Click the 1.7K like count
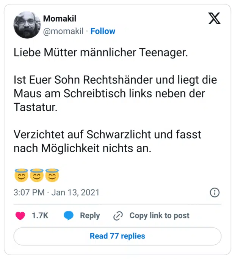The width and height of the screenshot is (235, 259). 40,216
